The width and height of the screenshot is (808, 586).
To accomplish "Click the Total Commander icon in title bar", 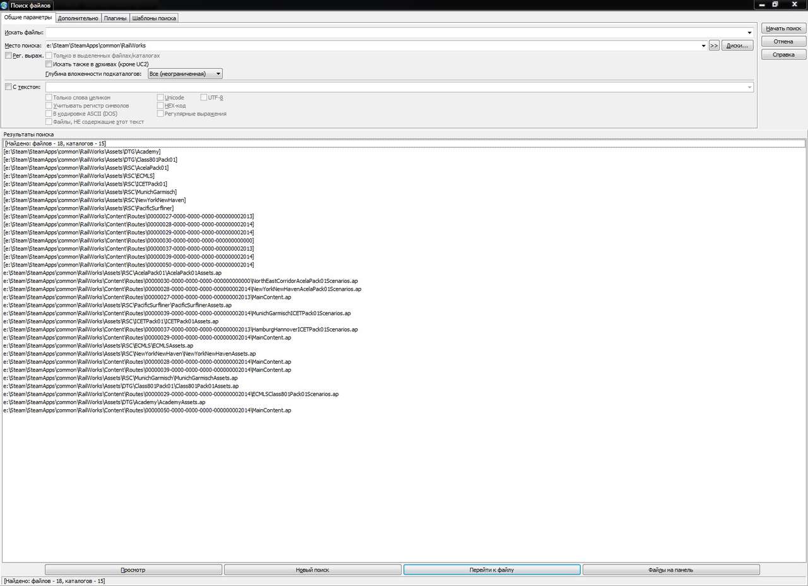I will point(5,5).
